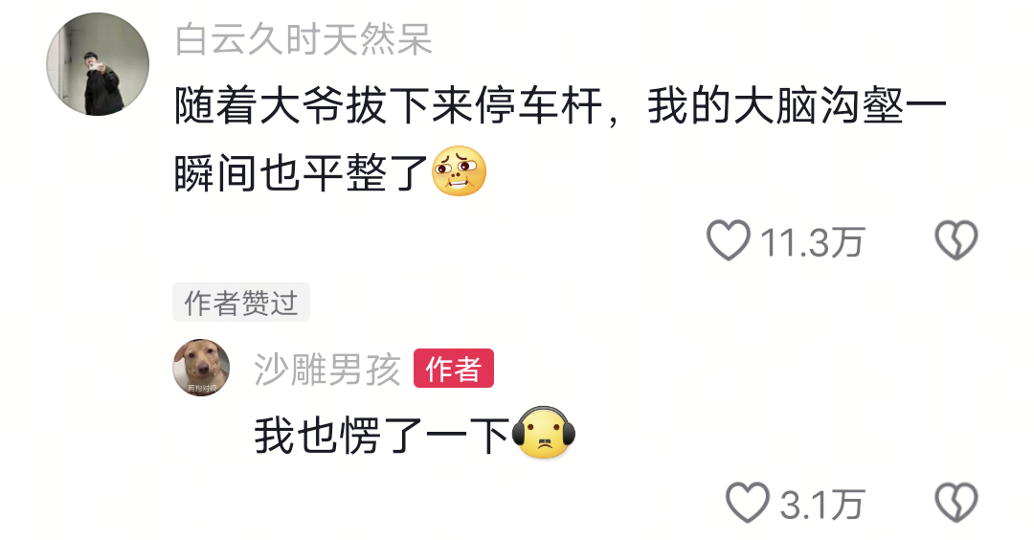Like the comment with 11.3万 likes
This screenshot has width=1034, height=540.
[x=728, y=240]
